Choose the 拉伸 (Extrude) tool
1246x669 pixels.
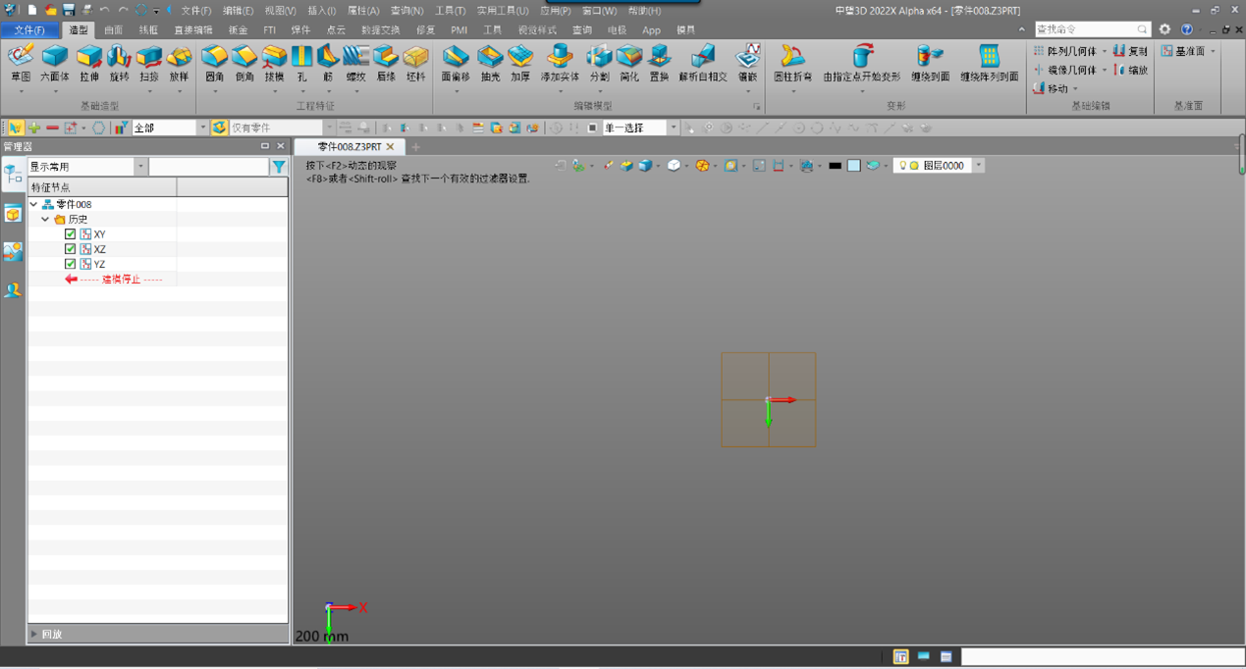tap(89, 63)
